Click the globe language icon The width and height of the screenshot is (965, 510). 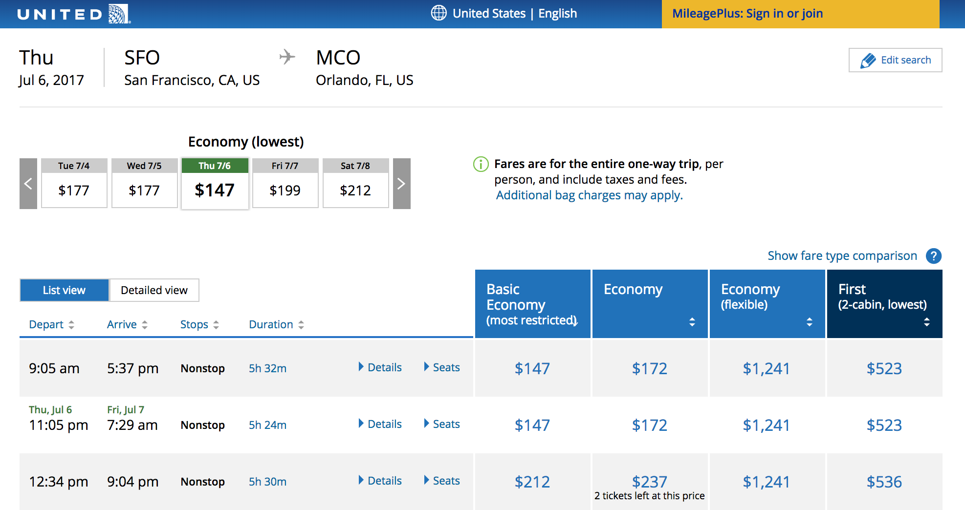click(x=439, y=13)
